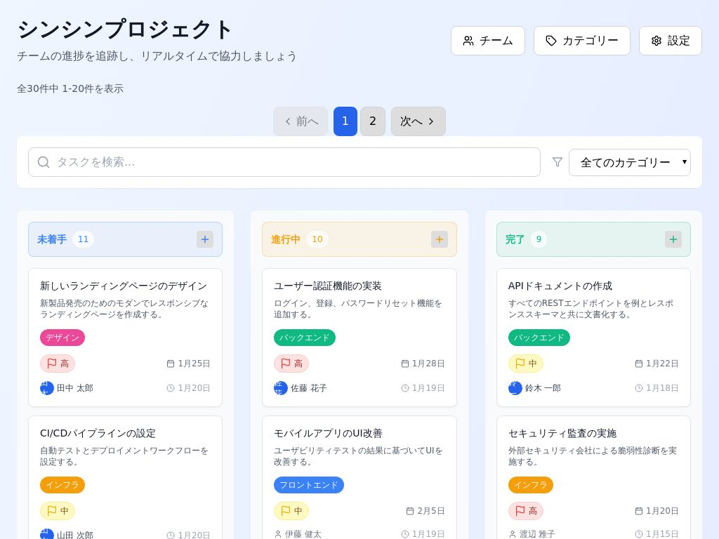Viewport: 719px width, 539px height.
Task: Click the 次へ next page button
Action: 418,121
